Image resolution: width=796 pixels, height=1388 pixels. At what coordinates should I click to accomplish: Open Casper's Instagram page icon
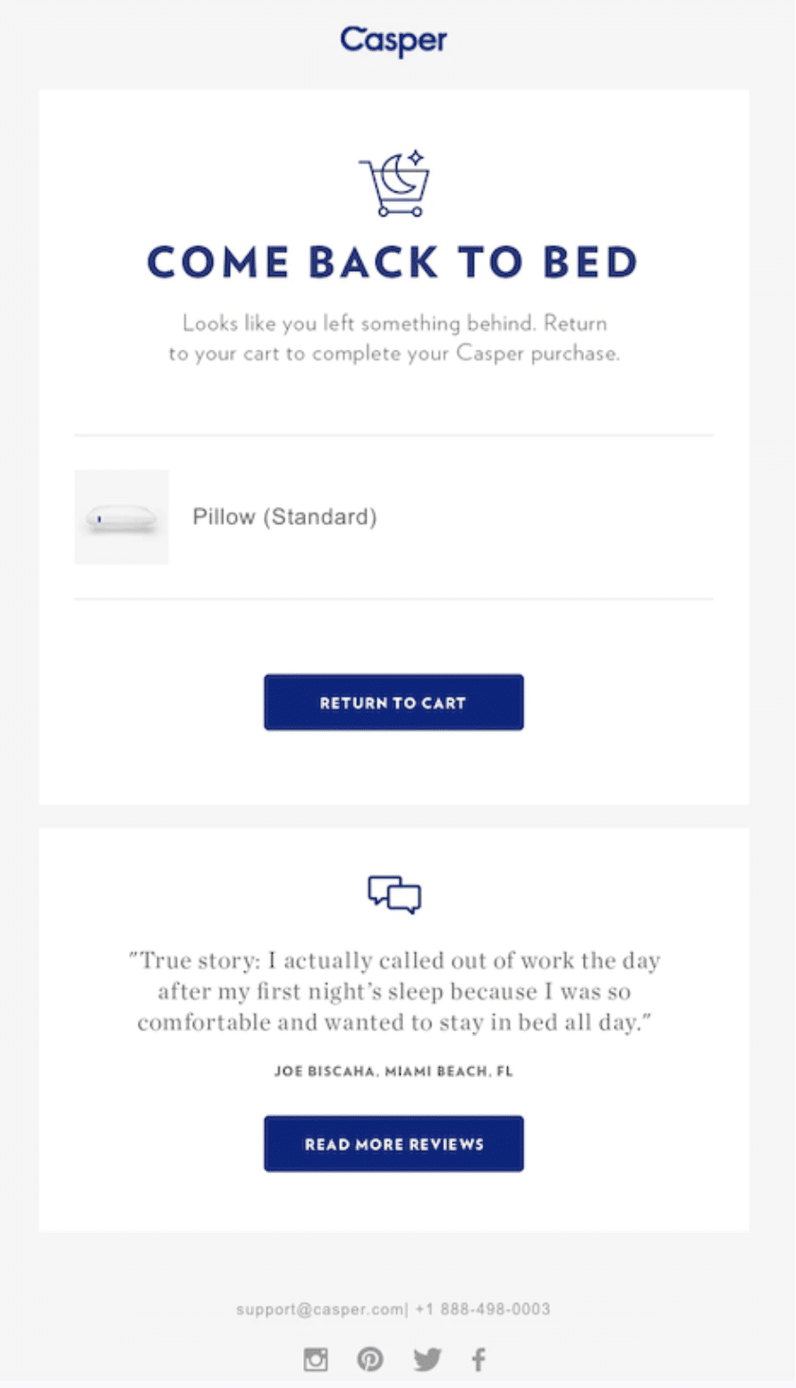coord(316,1359)
